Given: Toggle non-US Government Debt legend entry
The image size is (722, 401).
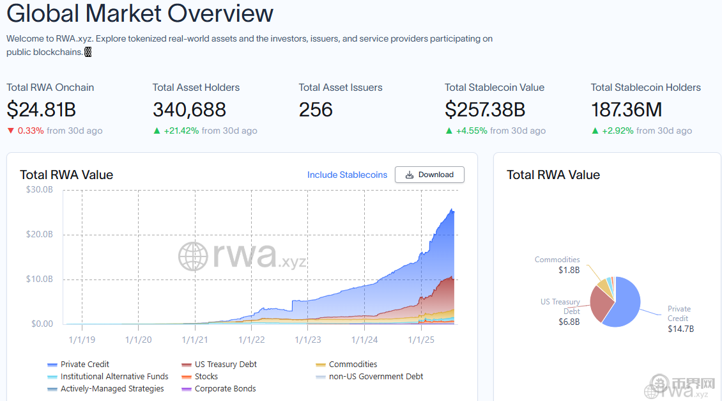Looking at the screenshot, I should click(376, 377).
